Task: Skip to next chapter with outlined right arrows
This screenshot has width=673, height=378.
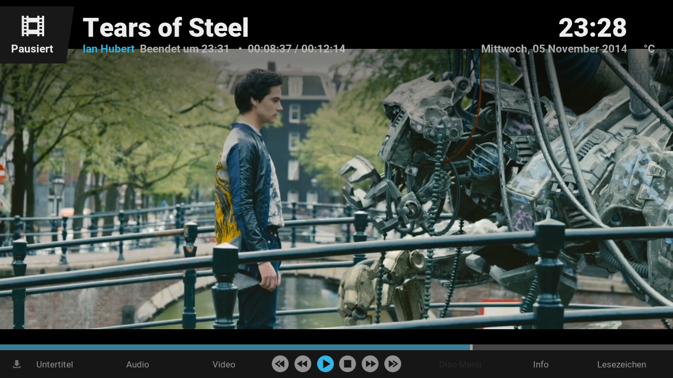Action: pos(393,364)
